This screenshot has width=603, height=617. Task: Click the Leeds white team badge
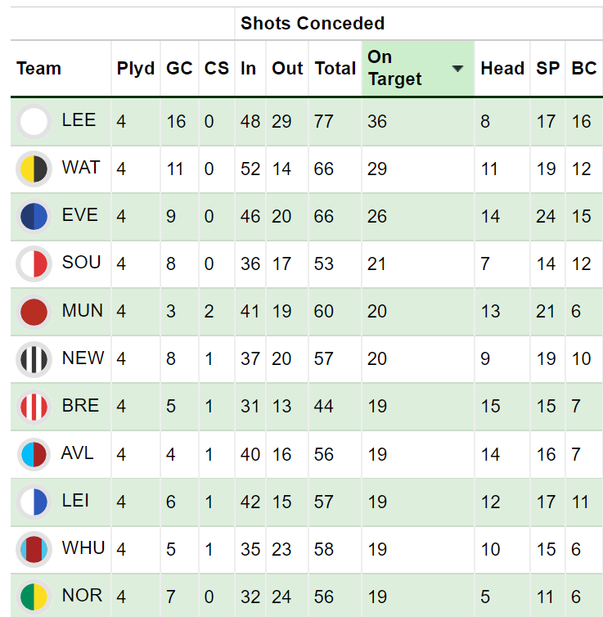(34, 122)
